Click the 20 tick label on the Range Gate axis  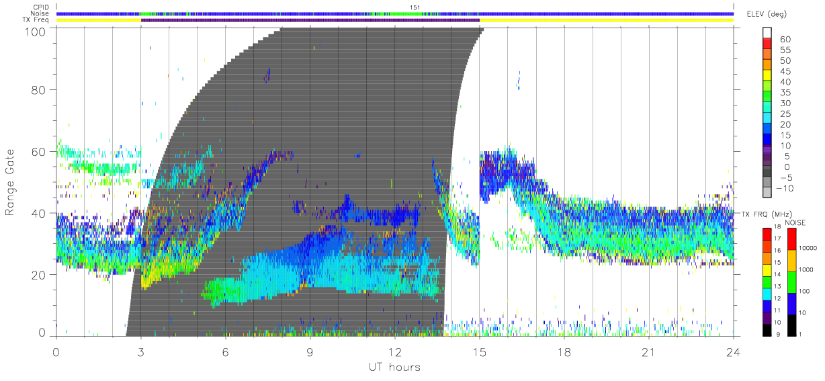pos(39,275)
